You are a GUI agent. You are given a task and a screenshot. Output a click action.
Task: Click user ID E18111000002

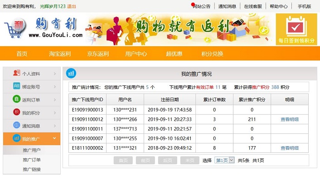(x=87, y=148)
